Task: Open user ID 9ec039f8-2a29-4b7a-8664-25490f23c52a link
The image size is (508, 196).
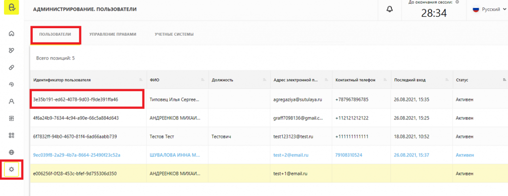Action: (76, 155)
